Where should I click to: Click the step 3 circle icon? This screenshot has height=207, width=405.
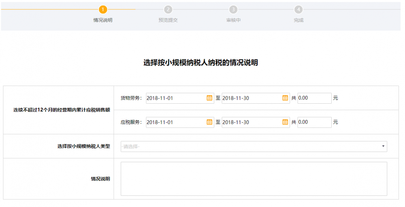(x=233, y=9)
